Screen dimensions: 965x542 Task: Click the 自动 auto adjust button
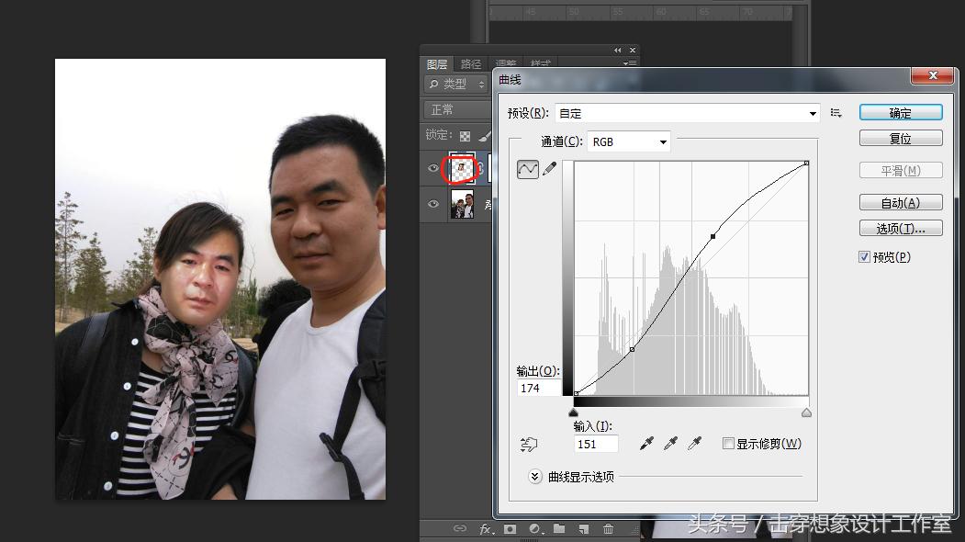900,201
